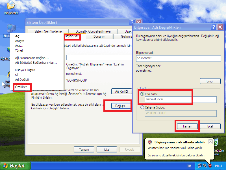
Task: Select Yönet in the context menu
Action: (x=19, y=50)
